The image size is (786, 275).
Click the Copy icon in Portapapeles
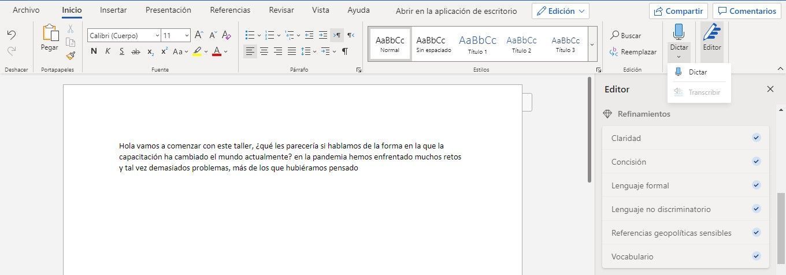71,42
